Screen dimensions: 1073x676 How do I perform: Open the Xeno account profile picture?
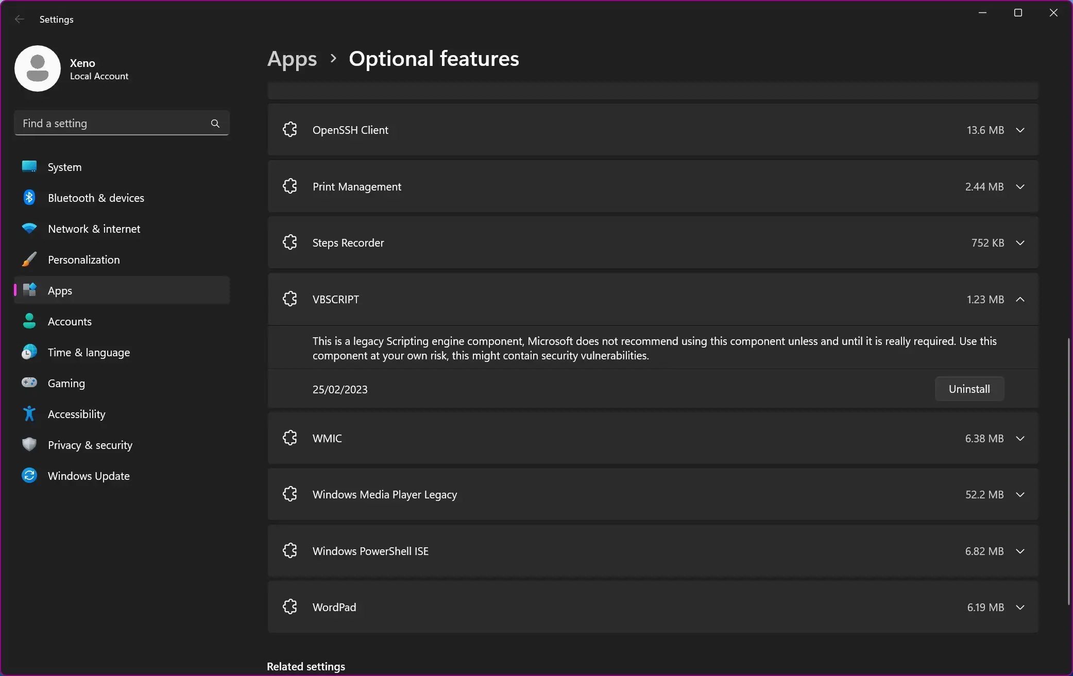[38, 68]
